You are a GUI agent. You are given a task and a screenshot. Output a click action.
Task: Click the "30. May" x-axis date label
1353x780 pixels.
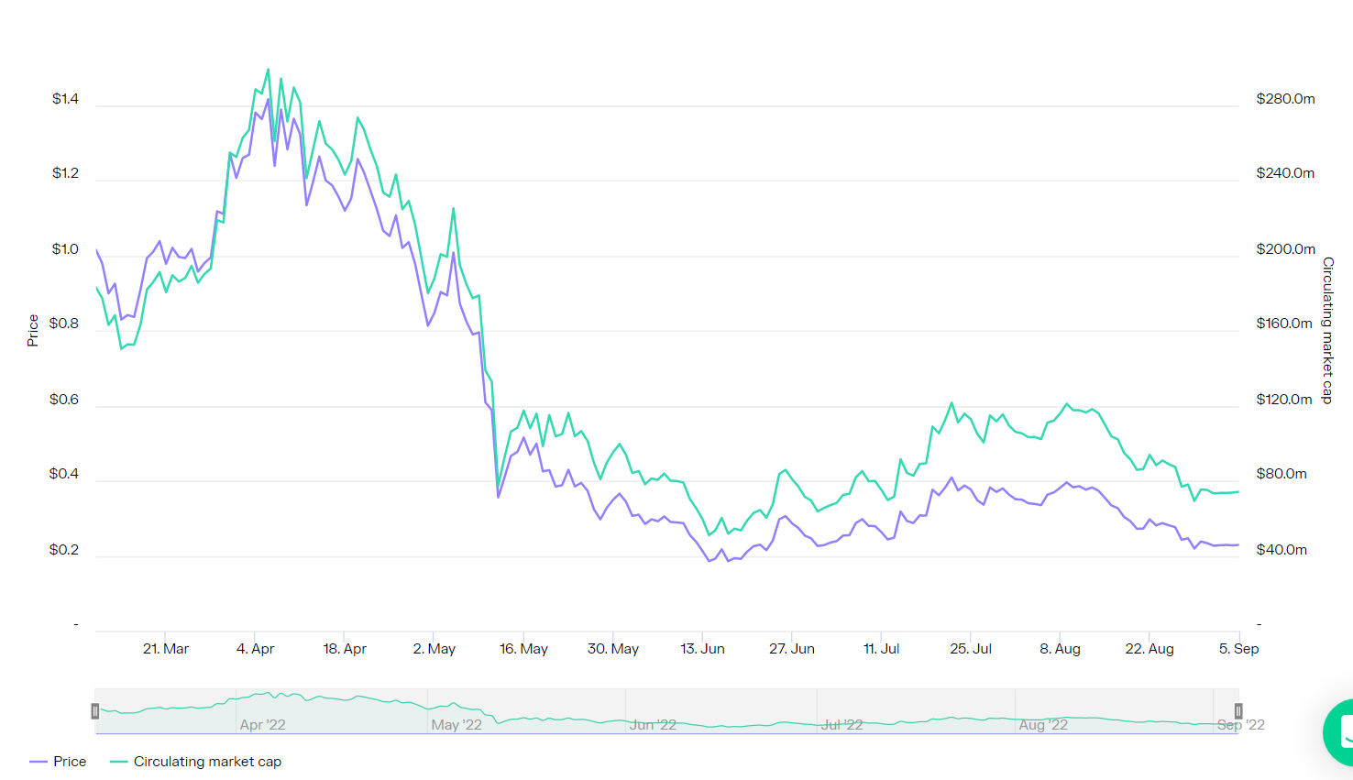pyautogui.click(x=613, y=649)
